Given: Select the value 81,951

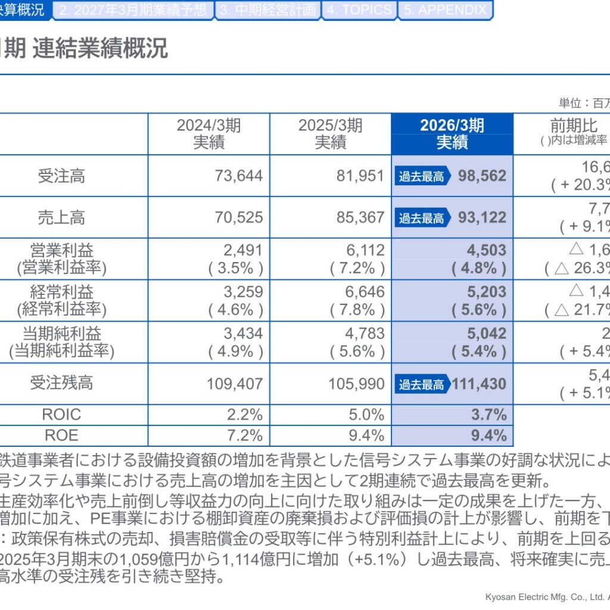Looking at the screenshot, I should 360,176.
